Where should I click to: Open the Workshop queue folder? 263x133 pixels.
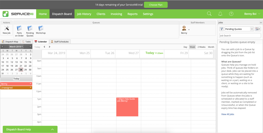pyautogui.click(x=41, y=30)
